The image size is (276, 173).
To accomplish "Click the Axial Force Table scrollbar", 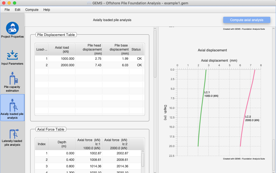I will 143,159.
